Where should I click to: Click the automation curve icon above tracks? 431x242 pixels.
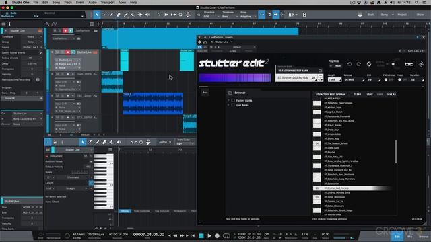[x=54, y=24]
